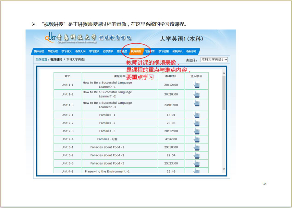Viewport: 292px width, 208px height.
Task: Switch to the 视频讲授 tab
Action: (x=136, y=51)
